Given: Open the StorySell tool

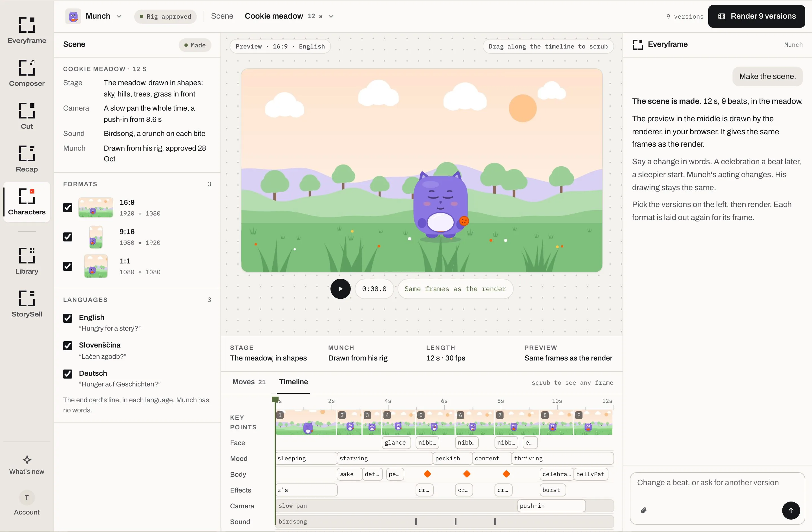Looking at the screenshot, I should 27,304.
